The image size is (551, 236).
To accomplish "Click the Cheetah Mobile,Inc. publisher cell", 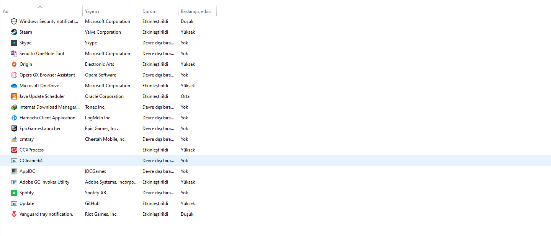I will click(x=105, y=139).
